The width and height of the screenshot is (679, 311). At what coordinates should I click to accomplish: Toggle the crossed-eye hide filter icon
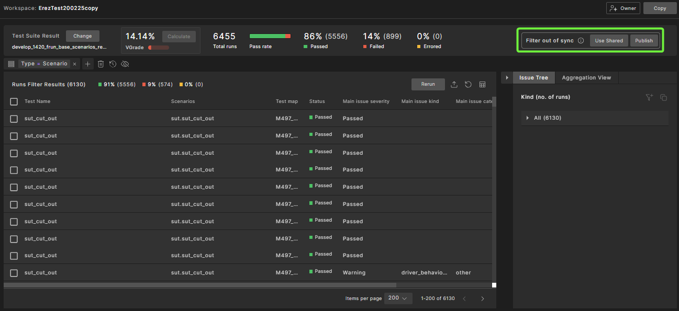pos(125,64)
